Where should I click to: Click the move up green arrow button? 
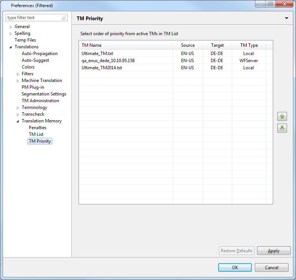point(282,116)
